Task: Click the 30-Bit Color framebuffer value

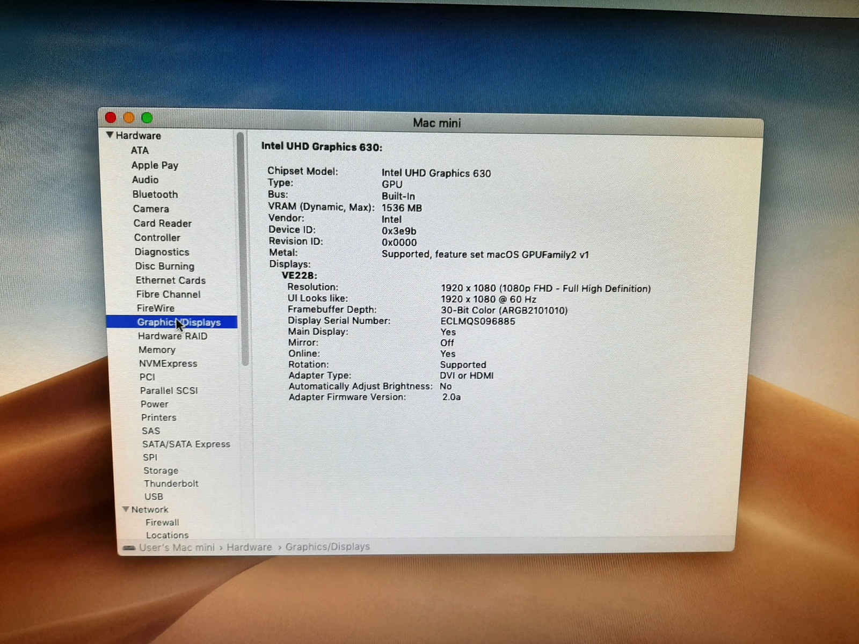Action: click(504, 310)
